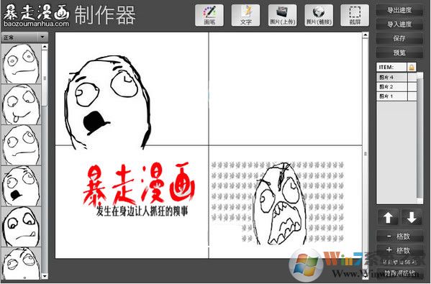Open the 正常 expression category dropdown
Viewport: 431px width, 284px height.
click(24, 37)
